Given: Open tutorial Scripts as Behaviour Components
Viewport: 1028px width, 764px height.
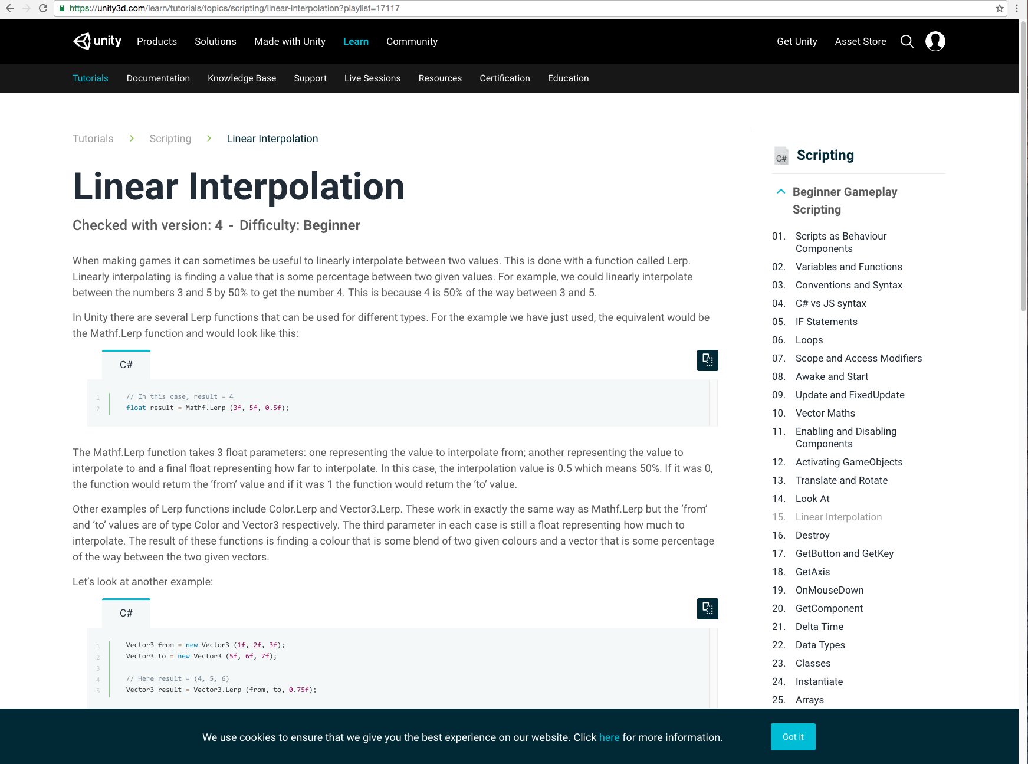Looking at the screenshot, I should point(841,242).
